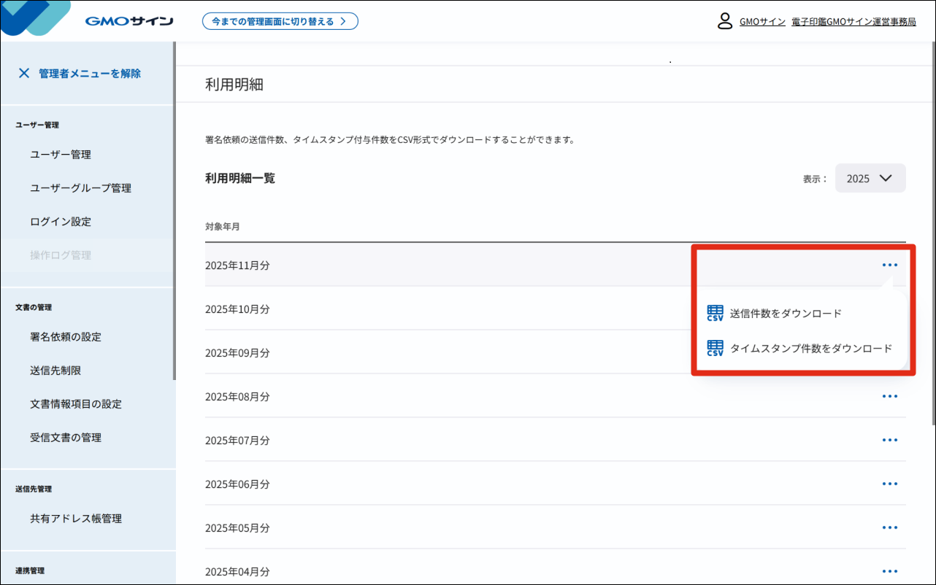Click 今までの管理画面に切り替える button

(280, 21)
